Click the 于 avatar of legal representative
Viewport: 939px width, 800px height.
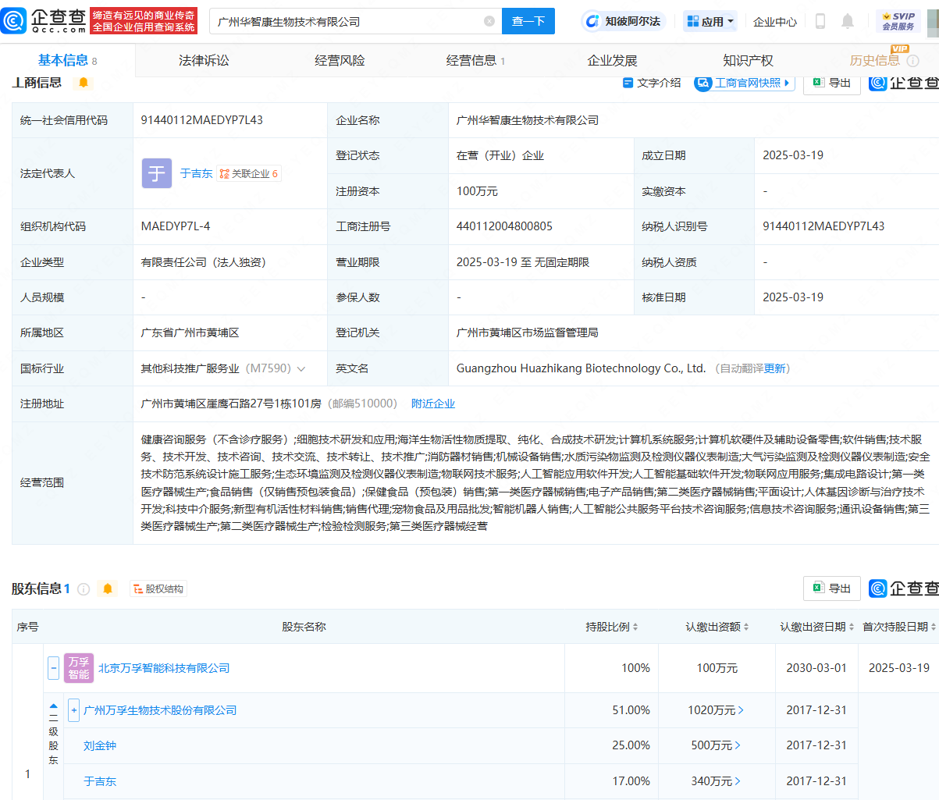[157, 173]
